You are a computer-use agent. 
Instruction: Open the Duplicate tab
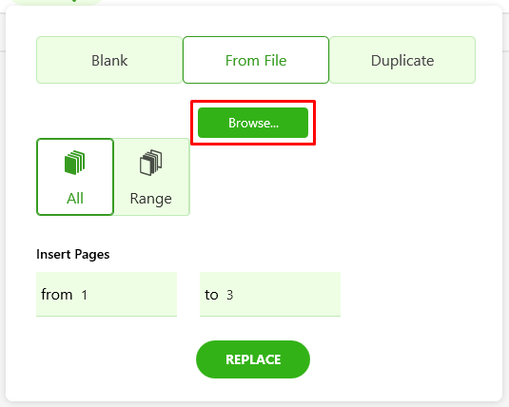(402, 60)
